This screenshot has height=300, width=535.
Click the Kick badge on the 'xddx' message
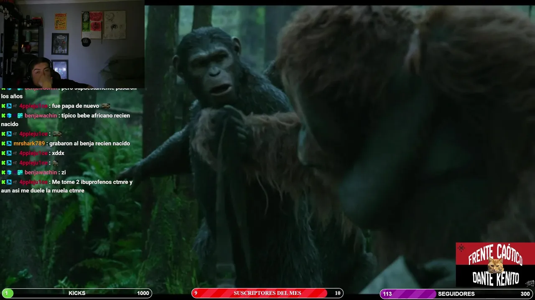3,153
